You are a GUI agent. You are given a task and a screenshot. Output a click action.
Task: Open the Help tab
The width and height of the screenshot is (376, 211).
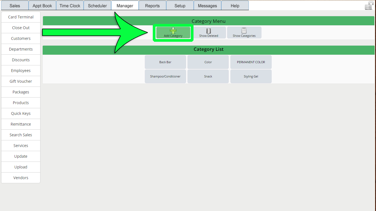(235, 5)
